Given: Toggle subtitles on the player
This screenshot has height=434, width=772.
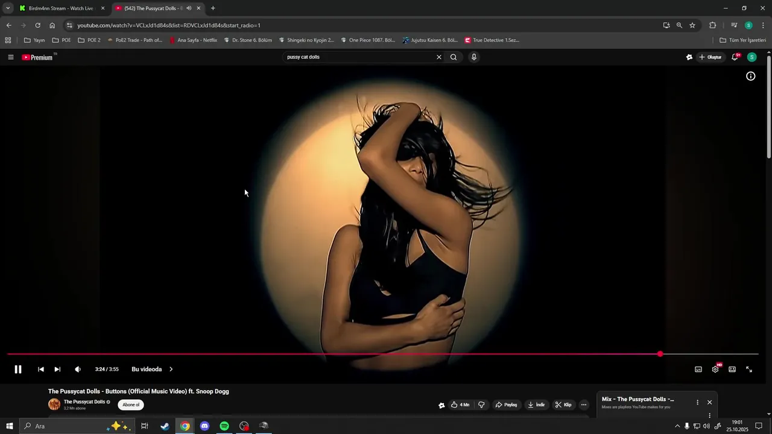Looking at the screenshot, I should tap(698, 370).
